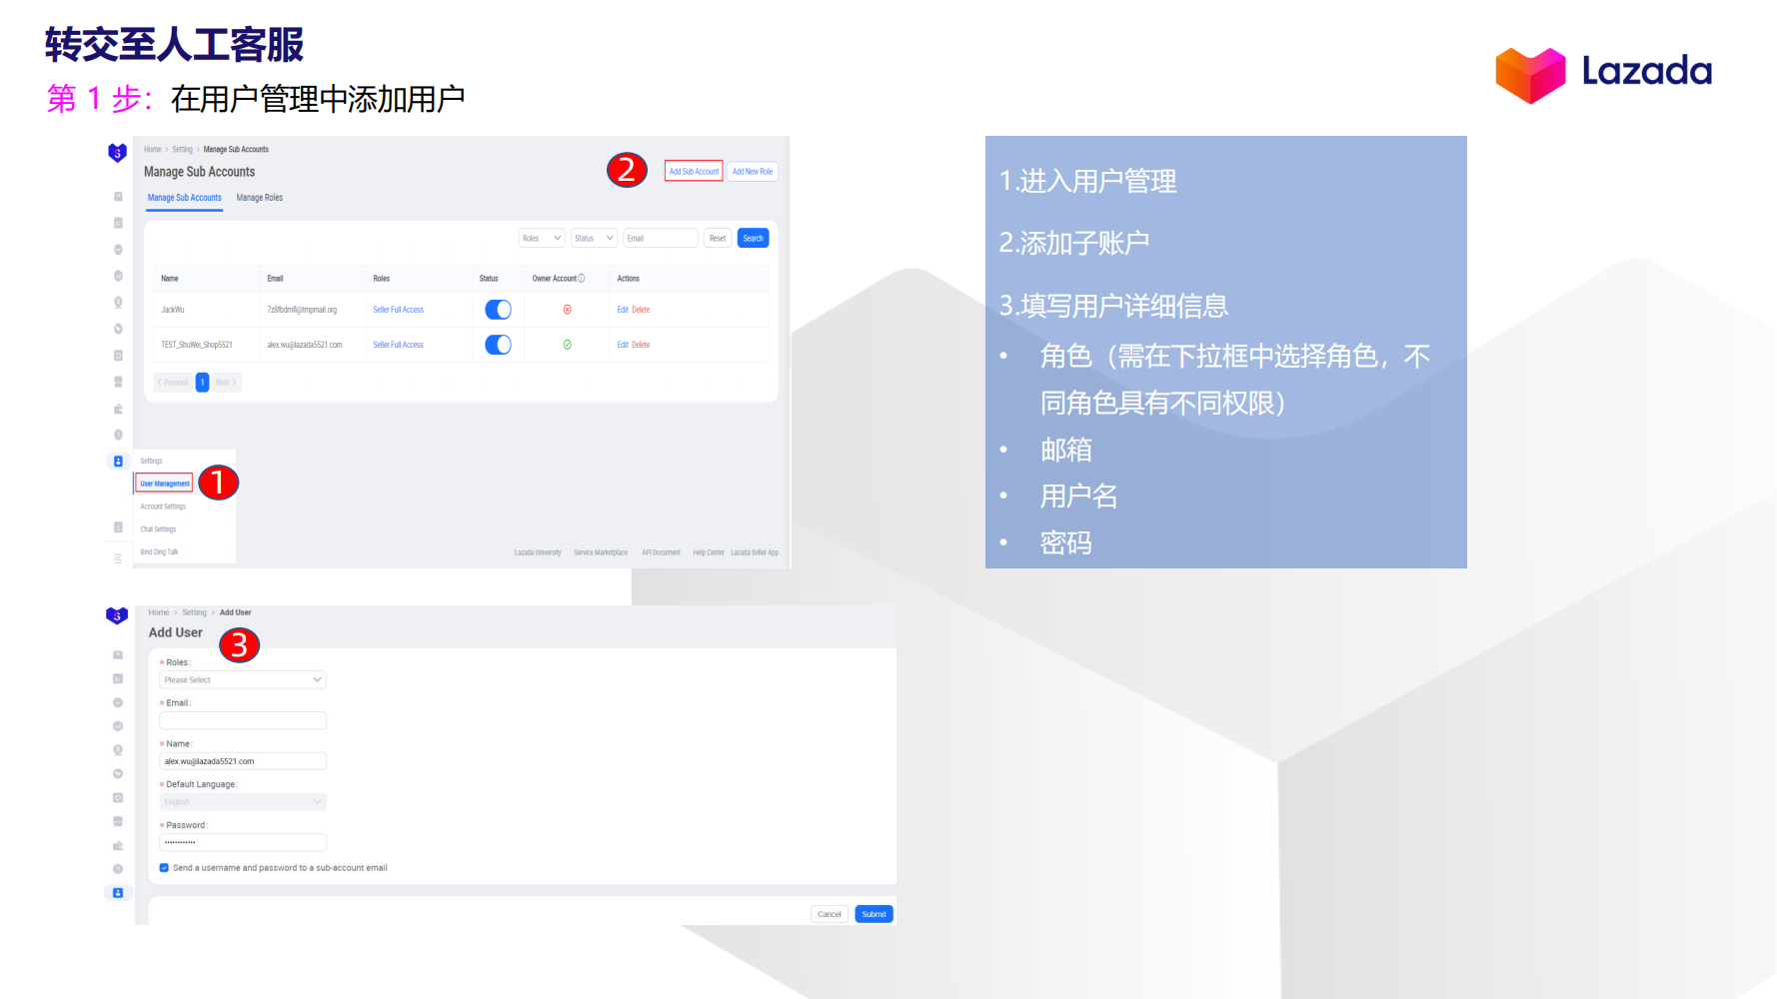Click green check owner icon in TEST_ShuWei_Shop5521 row
The image size is (1777, 999).
click(567, 345)
